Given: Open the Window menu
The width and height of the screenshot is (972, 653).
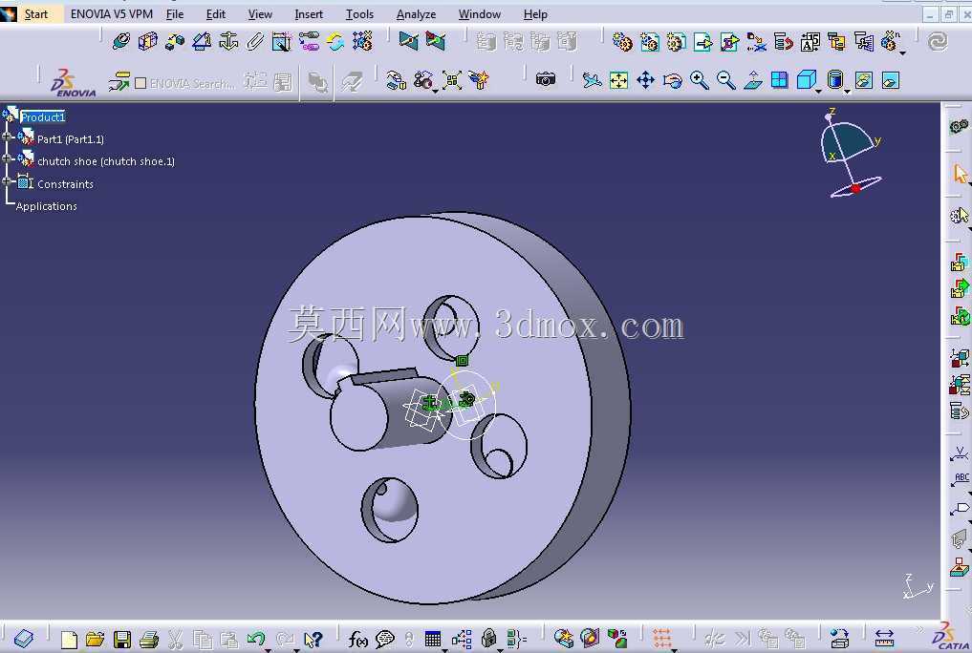Looking at the screenshot, I should (479, 14).
